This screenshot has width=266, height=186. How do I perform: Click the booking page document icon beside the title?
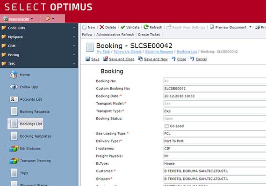click(x=90, y=47)
